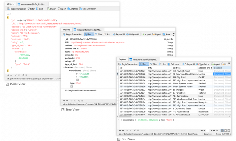Image resolution: width=236 pixels, height=141 pixels.
Task: Click Collapse All in the Grid View toolbar
Action: (188, 64)
